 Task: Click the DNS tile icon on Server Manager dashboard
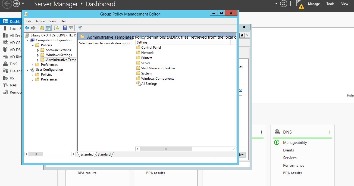277,132
